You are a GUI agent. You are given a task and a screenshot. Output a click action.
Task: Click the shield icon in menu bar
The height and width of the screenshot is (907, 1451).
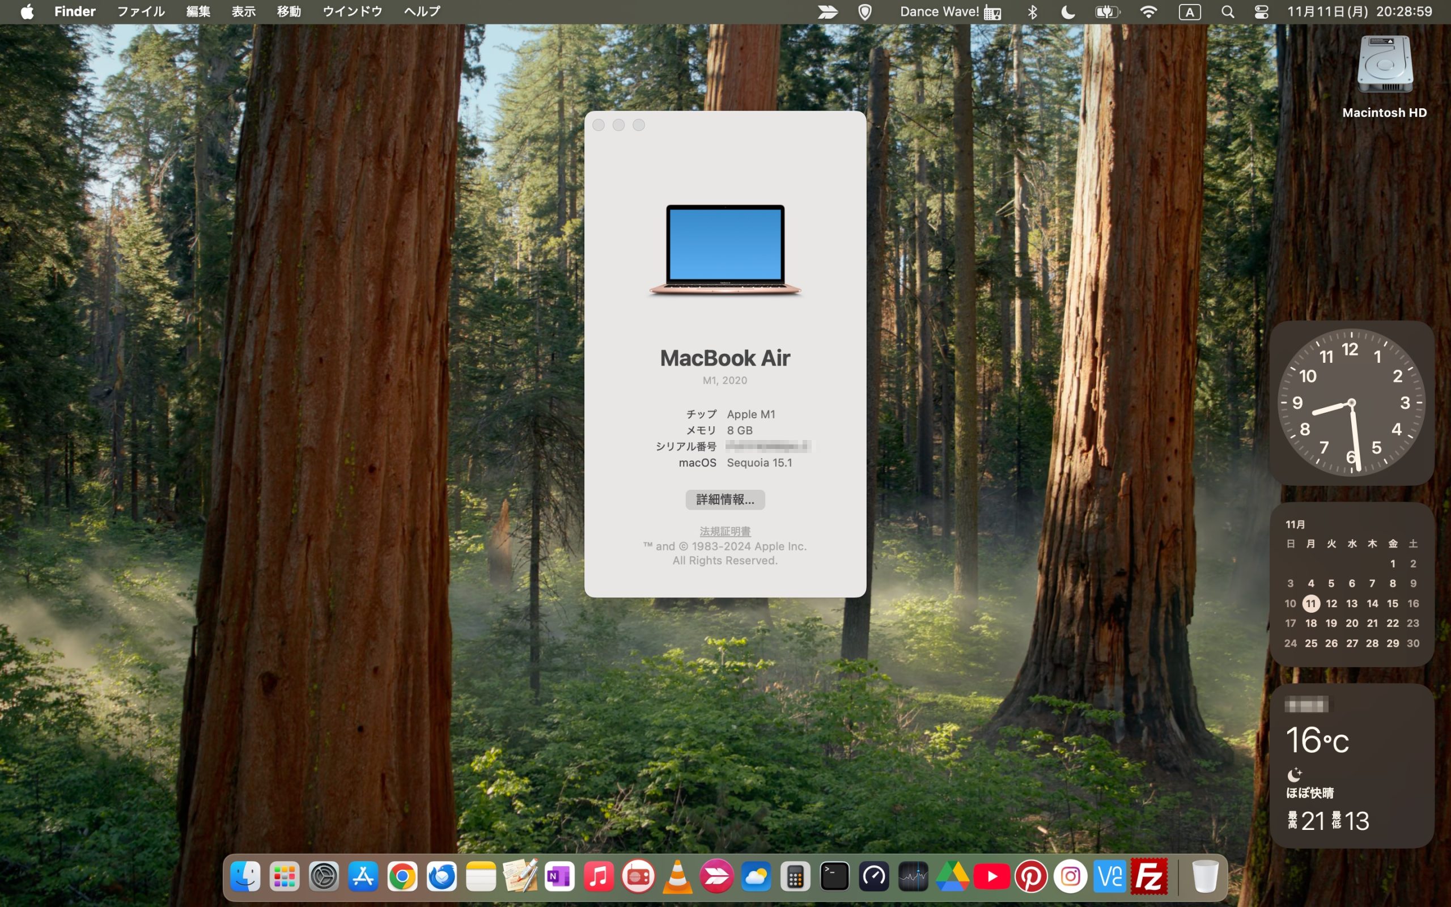tap(864, 12)
